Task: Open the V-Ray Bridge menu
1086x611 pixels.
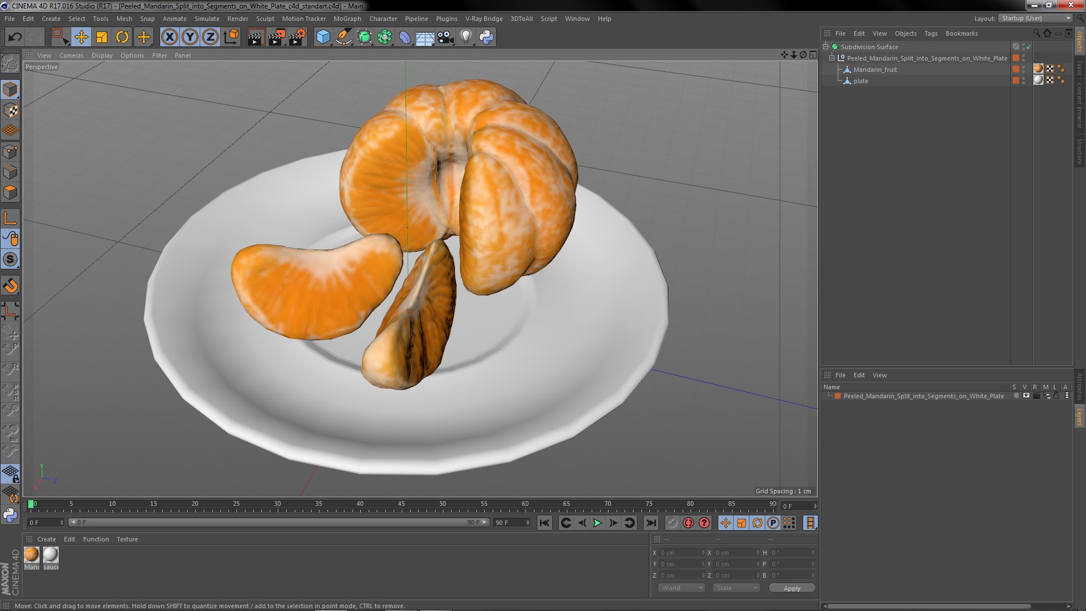Action: click(484, 19)
